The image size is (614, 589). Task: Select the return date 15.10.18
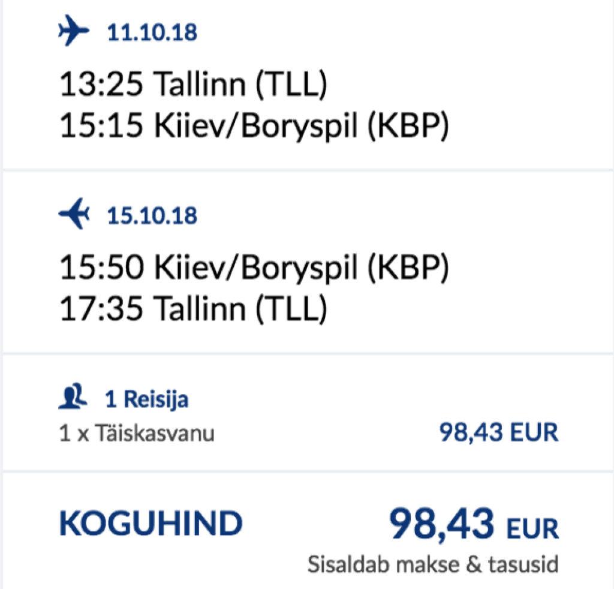click(152, 215)
